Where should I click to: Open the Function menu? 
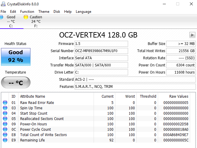[27, 12]
